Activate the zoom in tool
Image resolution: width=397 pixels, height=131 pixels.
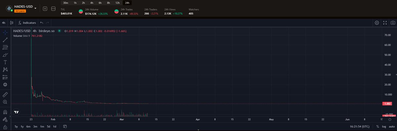coord(5,102)
